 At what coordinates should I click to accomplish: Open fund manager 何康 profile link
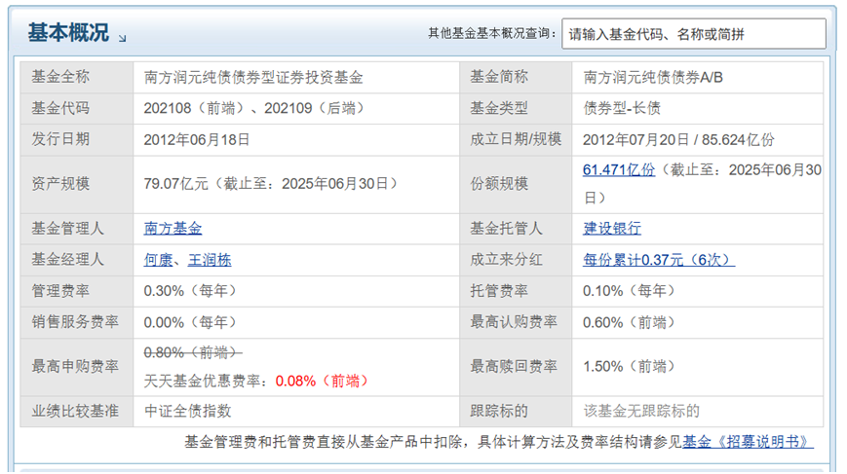click(158, 260)
